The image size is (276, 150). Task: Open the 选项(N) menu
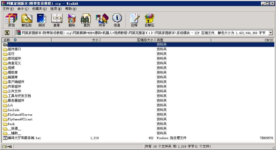56,9
